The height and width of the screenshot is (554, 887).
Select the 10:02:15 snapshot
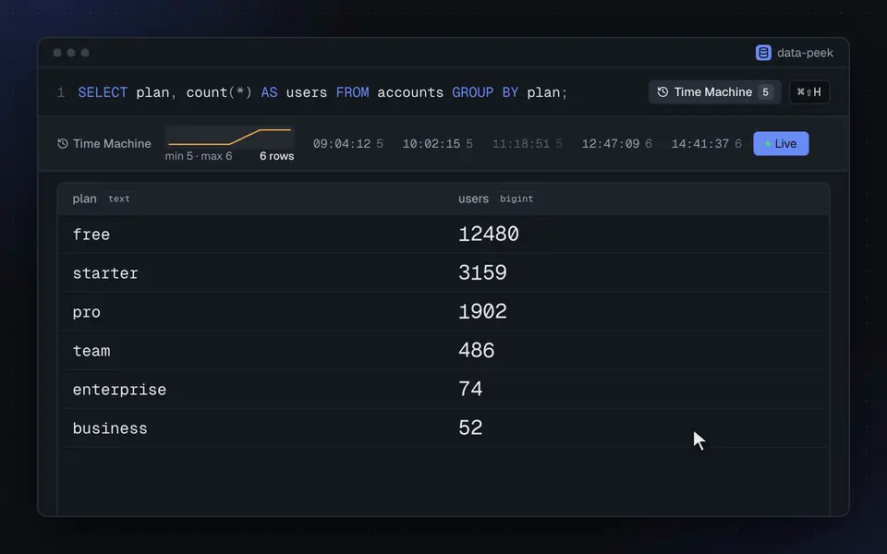[437, 144]
